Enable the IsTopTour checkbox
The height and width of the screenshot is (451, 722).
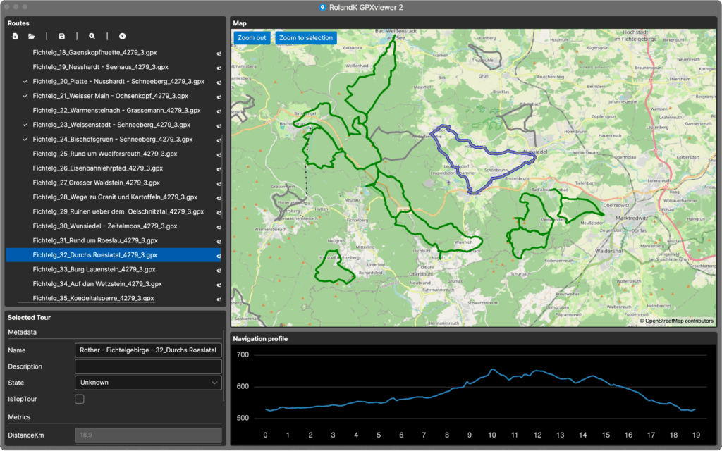tap(80, 400)
